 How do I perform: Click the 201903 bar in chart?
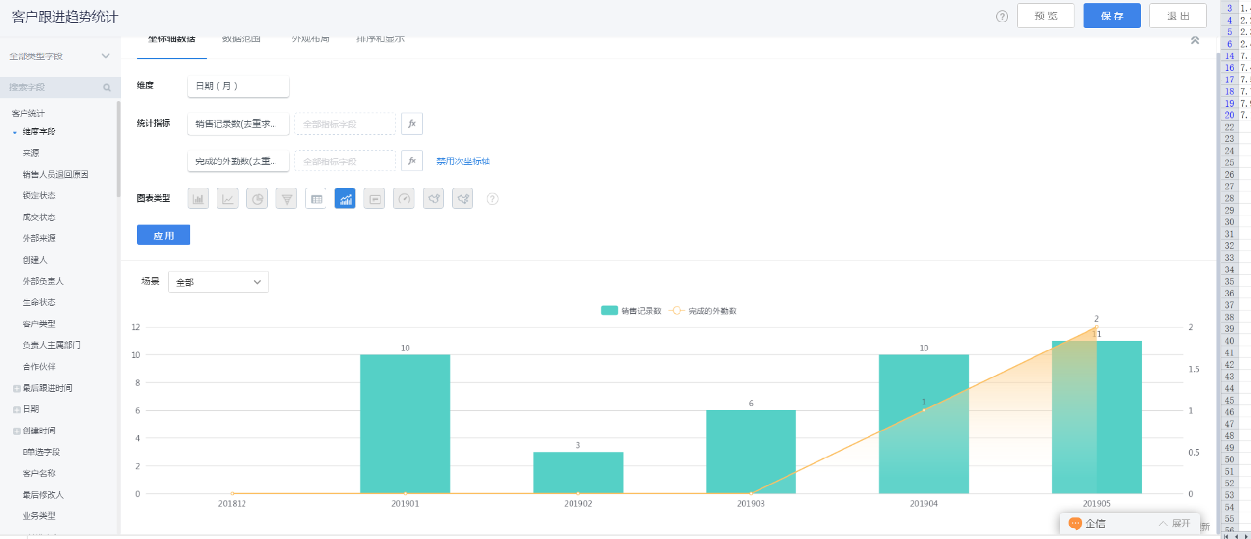[x=751, y=452]
